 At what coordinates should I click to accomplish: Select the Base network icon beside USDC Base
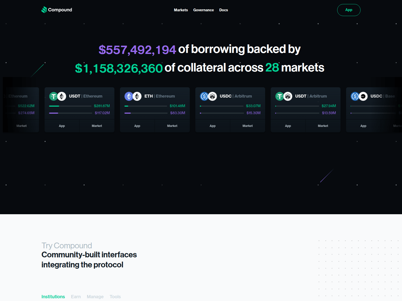[x=363, y=96]
